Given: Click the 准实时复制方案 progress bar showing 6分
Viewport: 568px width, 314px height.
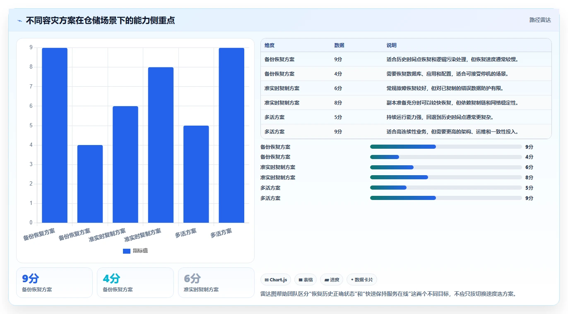Looking at the screenshot, I should click(446, 167).
